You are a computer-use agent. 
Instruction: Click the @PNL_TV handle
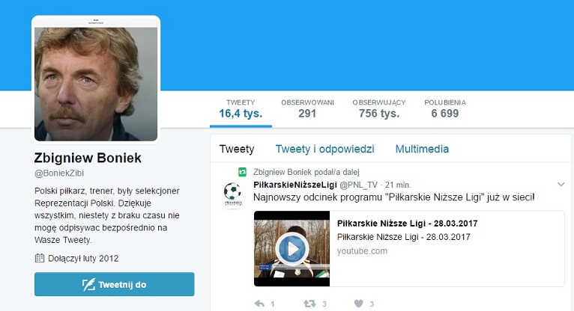click(358, 185)
